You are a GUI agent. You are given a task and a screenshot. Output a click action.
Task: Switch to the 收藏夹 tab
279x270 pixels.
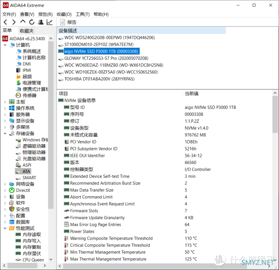point(26,31)
